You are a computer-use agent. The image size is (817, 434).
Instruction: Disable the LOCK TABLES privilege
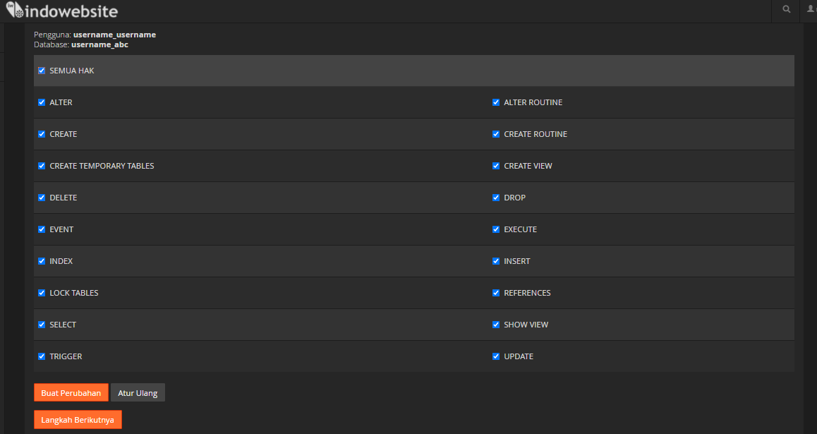[x=42, y=293]
